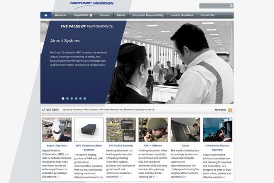Open the Cyber title link
274x183 pixels.
[185, 145]
